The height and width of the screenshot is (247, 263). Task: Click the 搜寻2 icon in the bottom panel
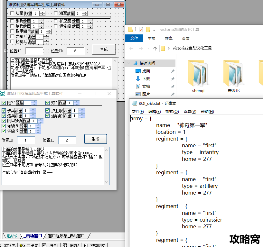pos(65,245)
